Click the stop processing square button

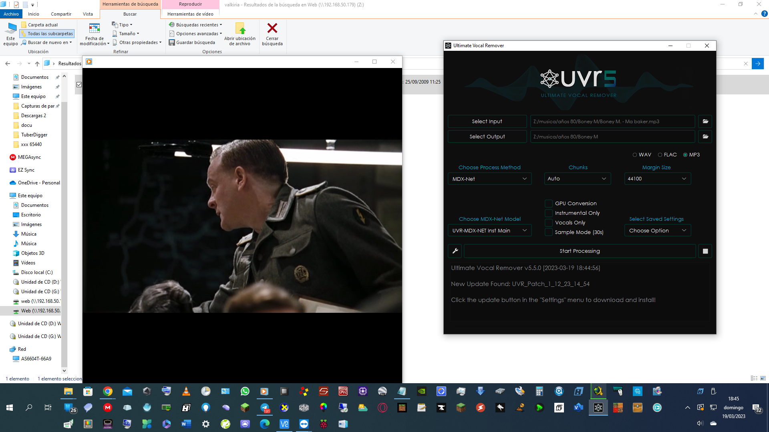click(705, 251)
